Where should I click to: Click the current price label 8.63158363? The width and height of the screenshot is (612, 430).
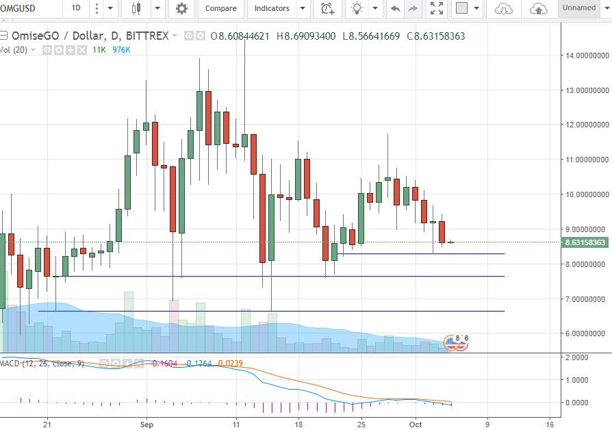coord(585,242)
